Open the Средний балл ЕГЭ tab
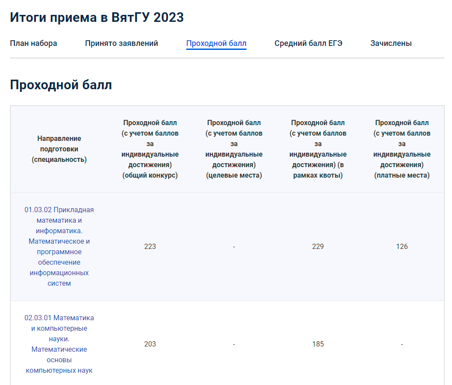This screenshot has width=452, height=385. coord(309,43)
